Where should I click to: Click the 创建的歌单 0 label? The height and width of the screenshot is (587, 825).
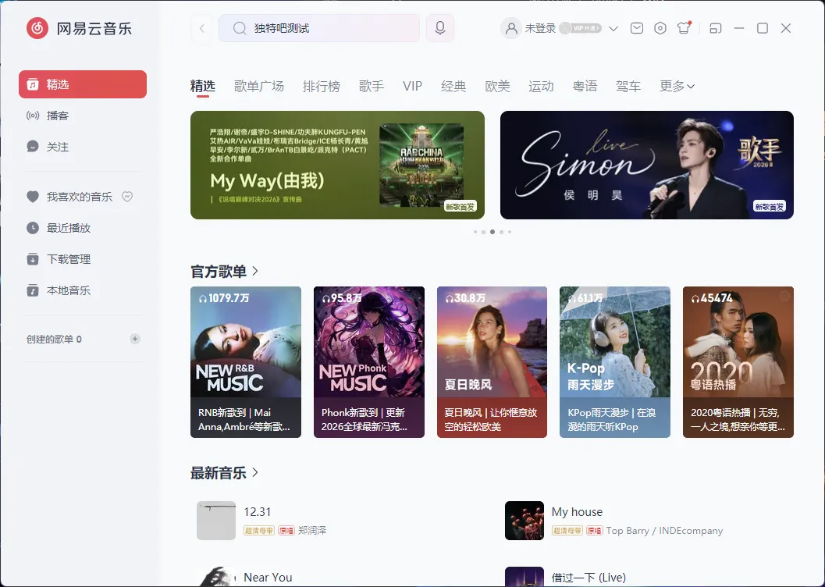coord(54,340)
